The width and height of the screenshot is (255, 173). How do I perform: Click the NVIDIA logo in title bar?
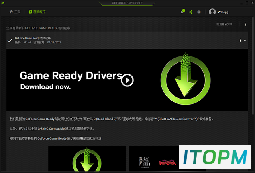coord(3,3)
